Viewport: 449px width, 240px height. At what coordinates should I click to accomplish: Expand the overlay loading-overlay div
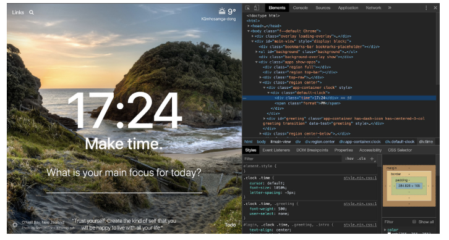click(x=252, y=36)
